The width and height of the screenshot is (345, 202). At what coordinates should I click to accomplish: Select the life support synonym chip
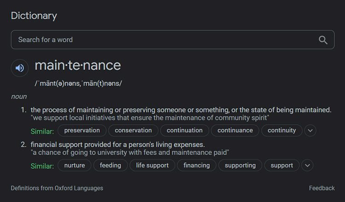[152, 165]
